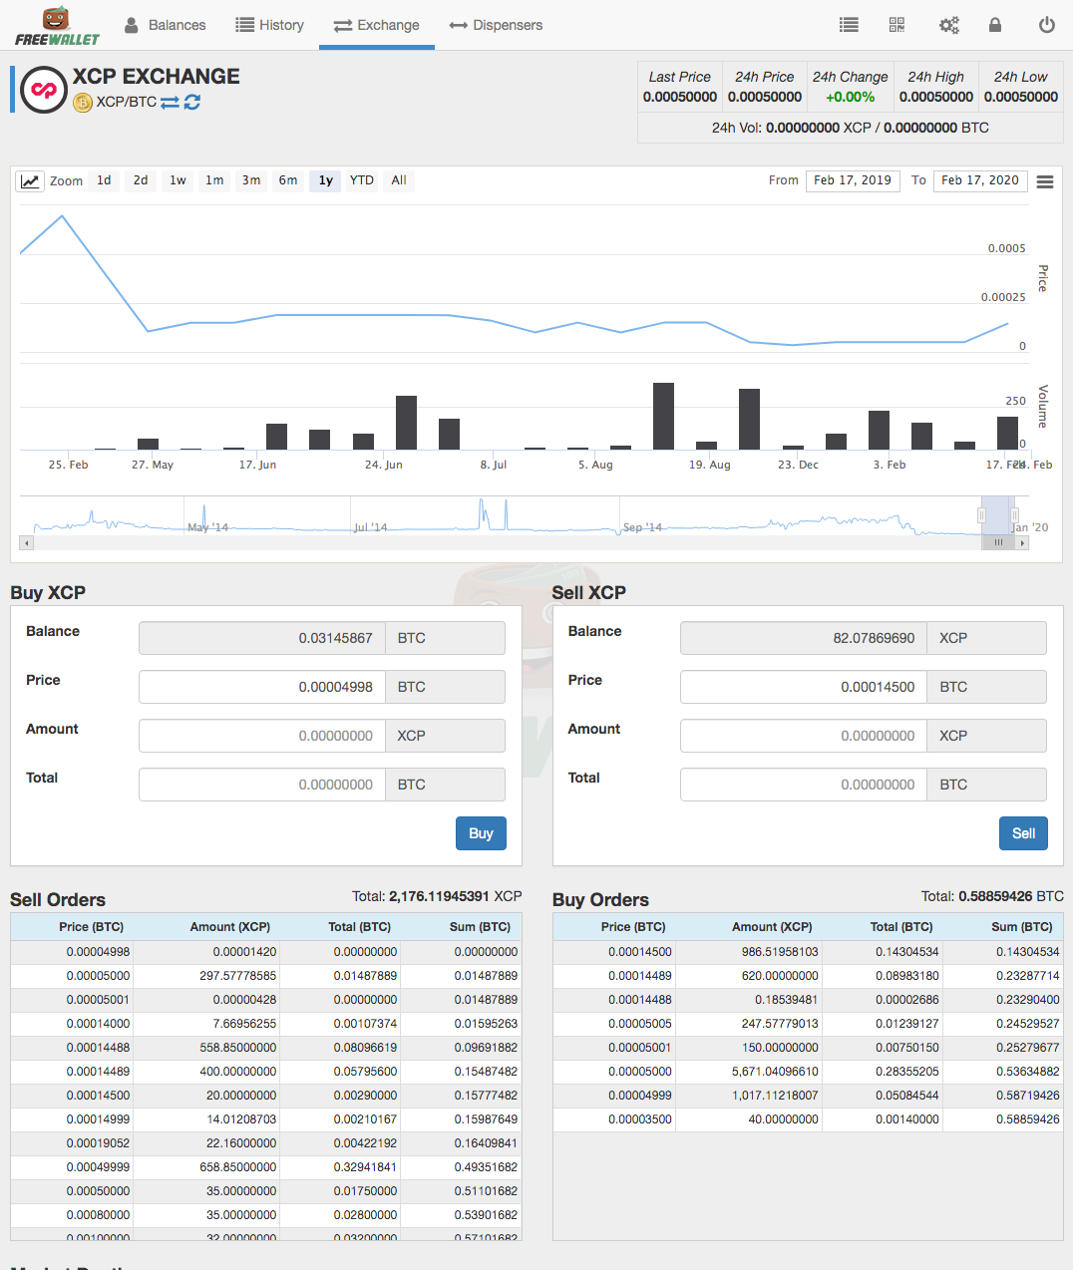The image size is (1073, 1270).
Task: Click navigator scroll left arrow
Action: [27, 543]
